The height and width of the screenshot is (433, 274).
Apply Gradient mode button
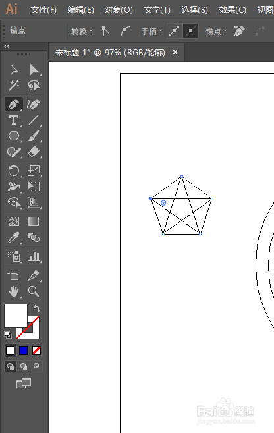24,351
